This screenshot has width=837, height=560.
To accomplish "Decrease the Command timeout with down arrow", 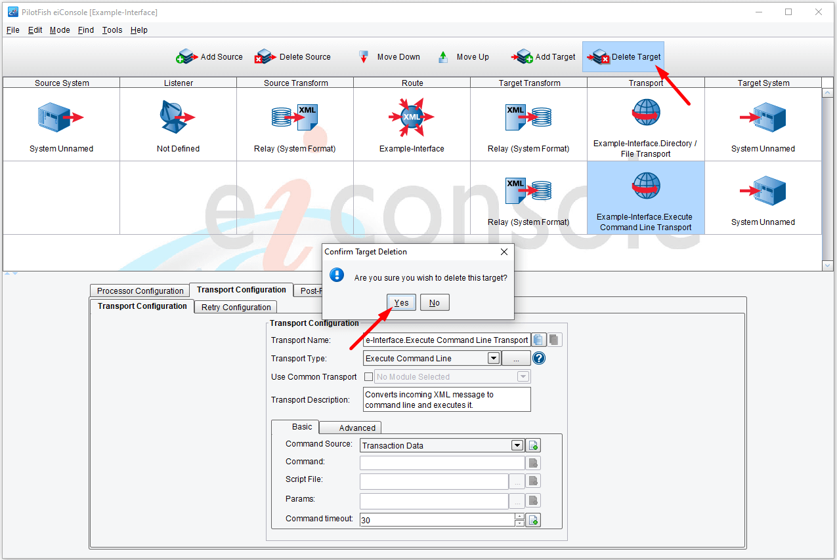I will point(520,523).
